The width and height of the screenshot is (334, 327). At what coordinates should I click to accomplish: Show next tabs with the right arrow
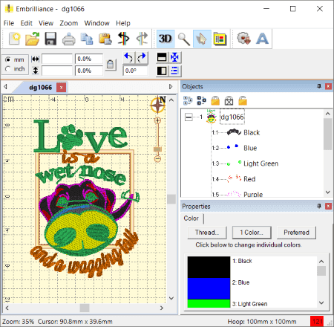tap(171, 87)
